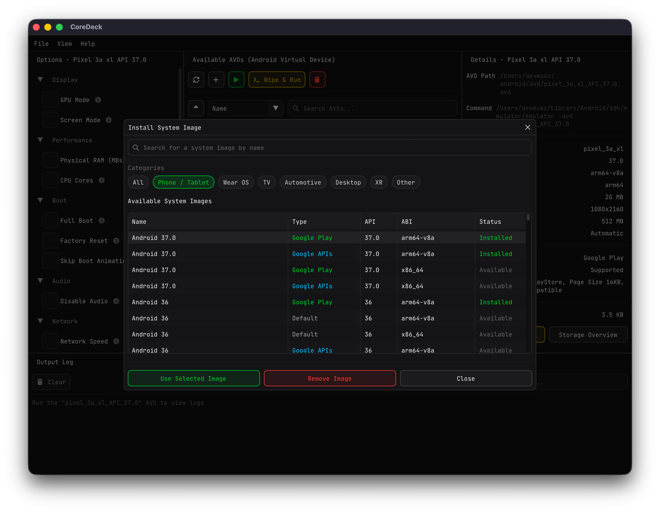Click Remove Image button
The height and width of the screenshot is (512, 660).
(x=330, y=378)
